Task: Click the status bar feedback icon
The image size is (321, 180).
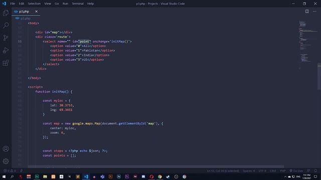Action: click(308, 170)
